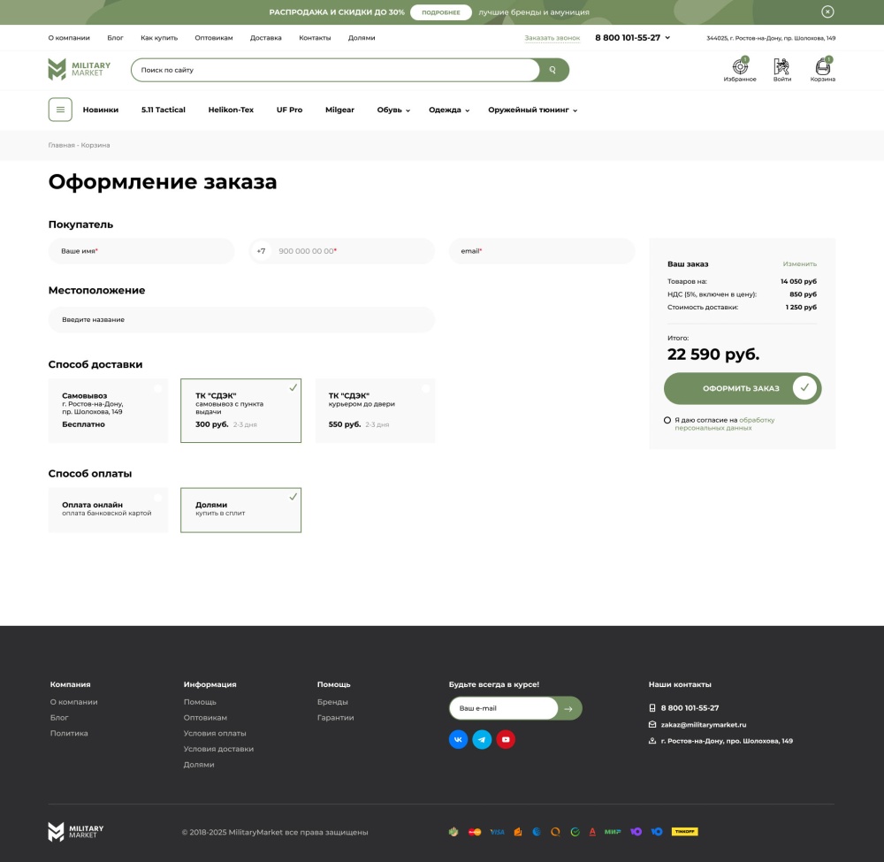884x862 pixels.
Task: Open the VK social link
Action: point(458,739)
